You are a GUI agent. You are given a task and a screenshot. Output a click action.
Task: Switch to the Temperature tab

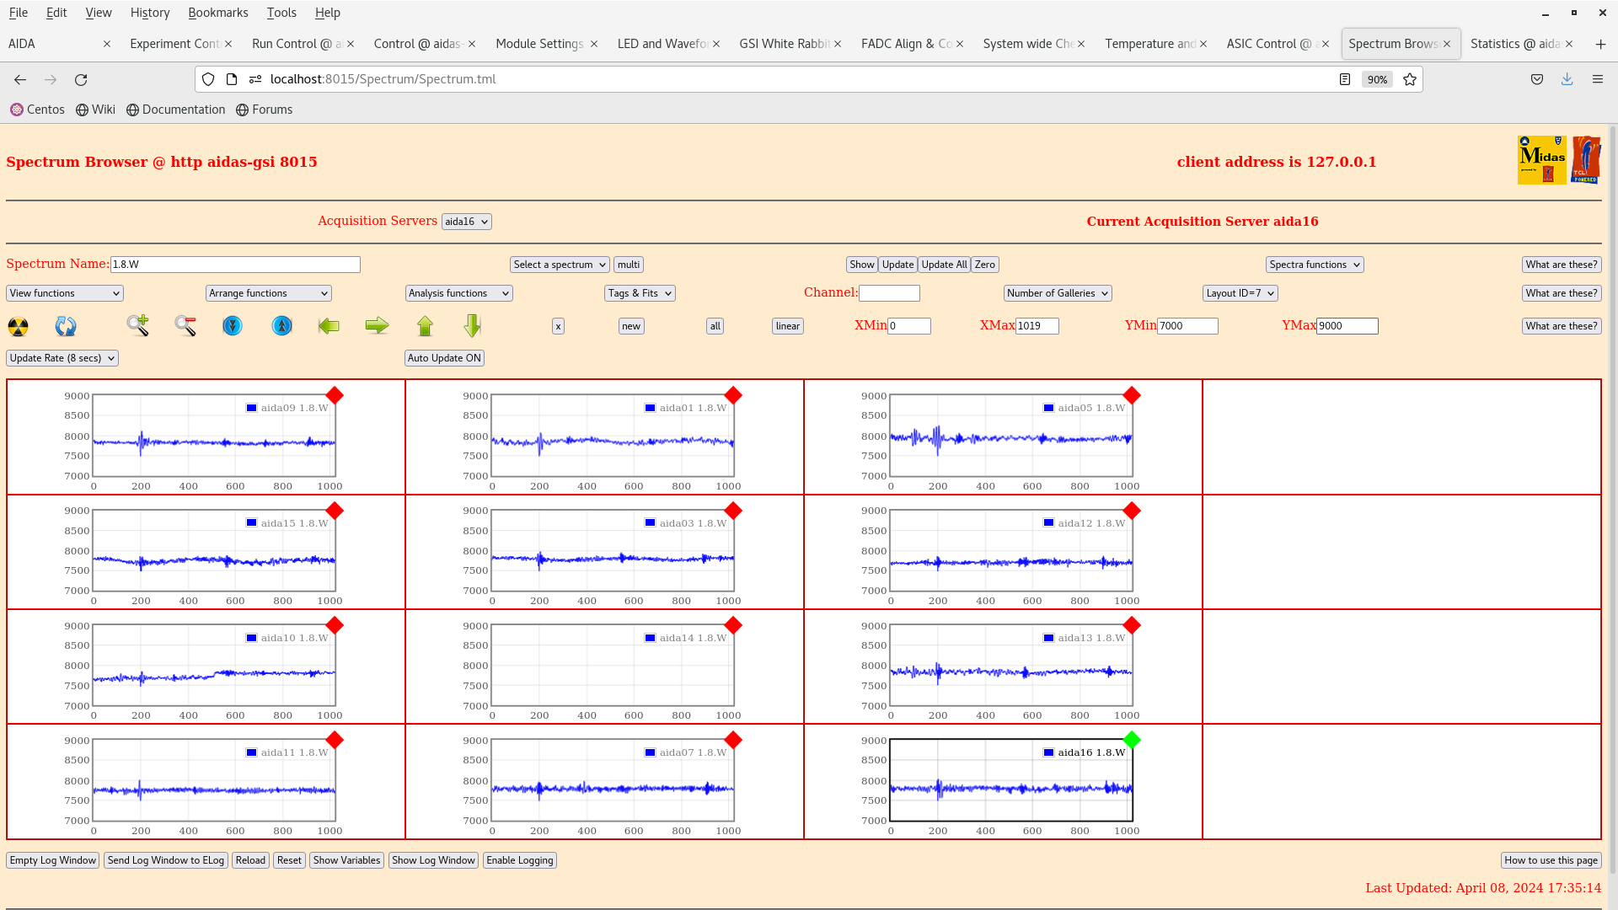1150,44
